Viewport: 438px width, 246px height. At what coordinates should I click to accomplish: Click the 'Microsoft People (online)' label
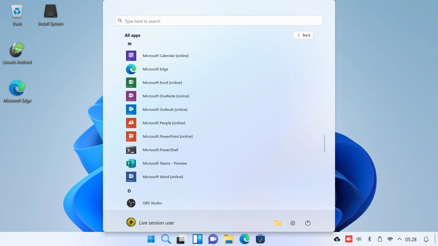pos(164,123)
